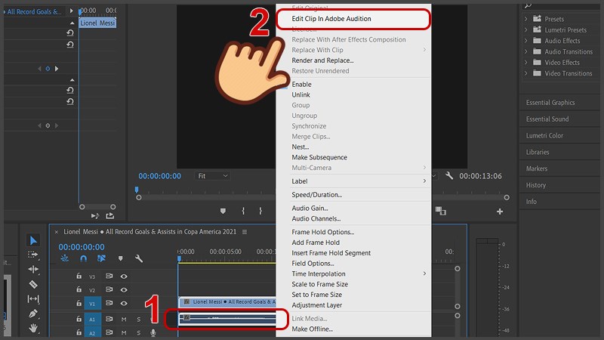
Task: Enable voice-over record mic on A2
Action: (153, 332)
